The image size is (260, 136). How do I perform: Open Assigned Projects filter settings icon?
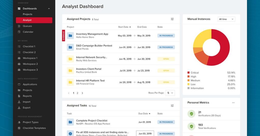172,19
